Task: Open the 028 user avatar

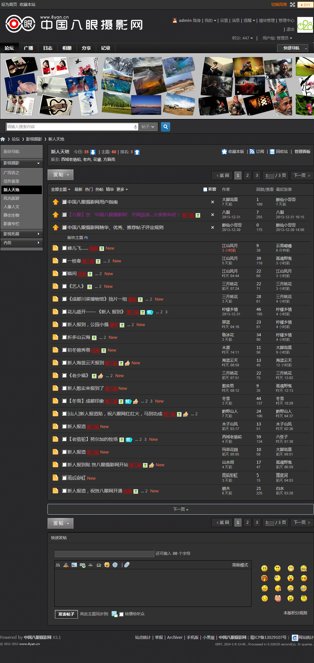Action: 305,25
